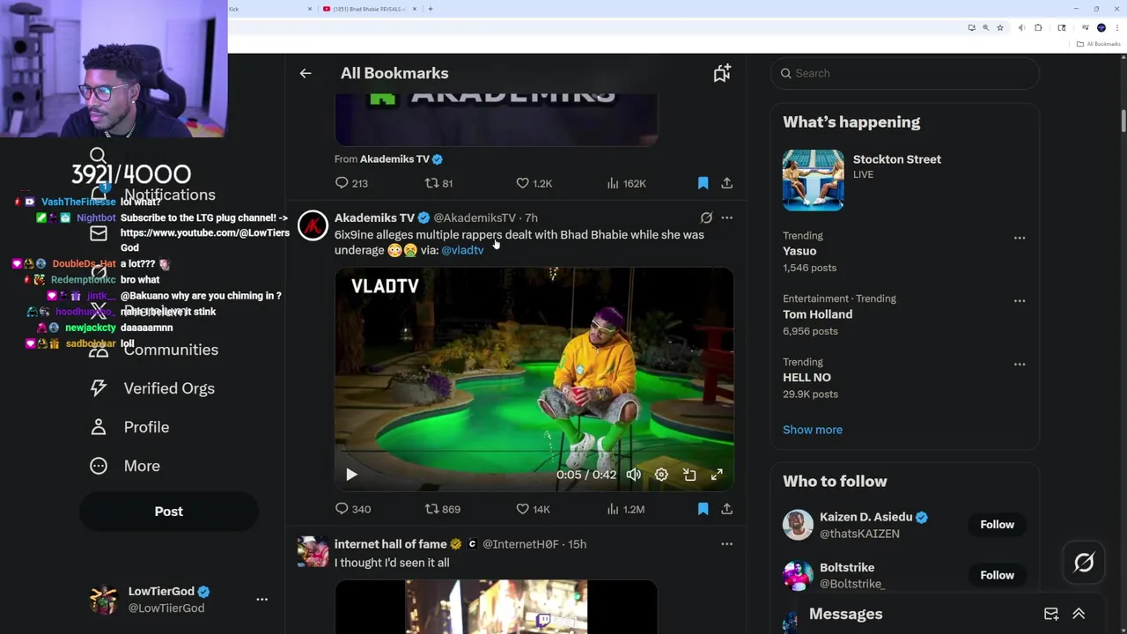Click the Post button
This screenshot has height=634, width=1127.
(x=169, y=512)
